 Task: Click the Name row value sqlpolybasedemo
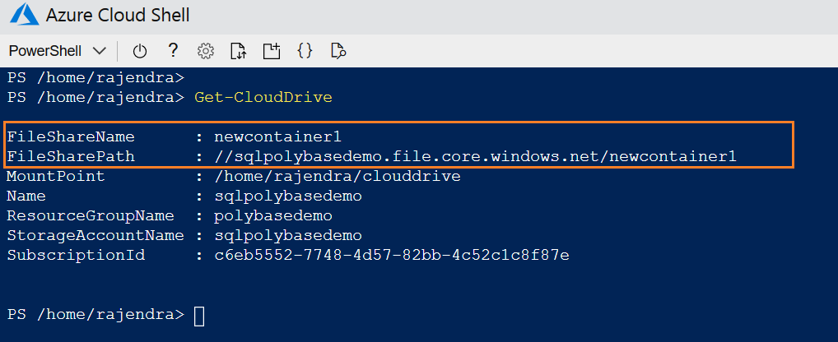click(x=287, y=196)
